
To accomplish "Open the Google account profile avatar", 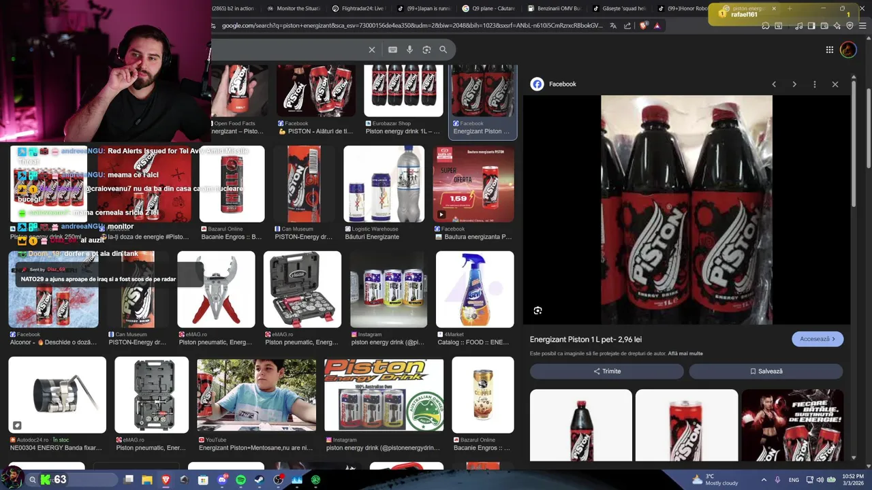I will [x=848, y=50].
